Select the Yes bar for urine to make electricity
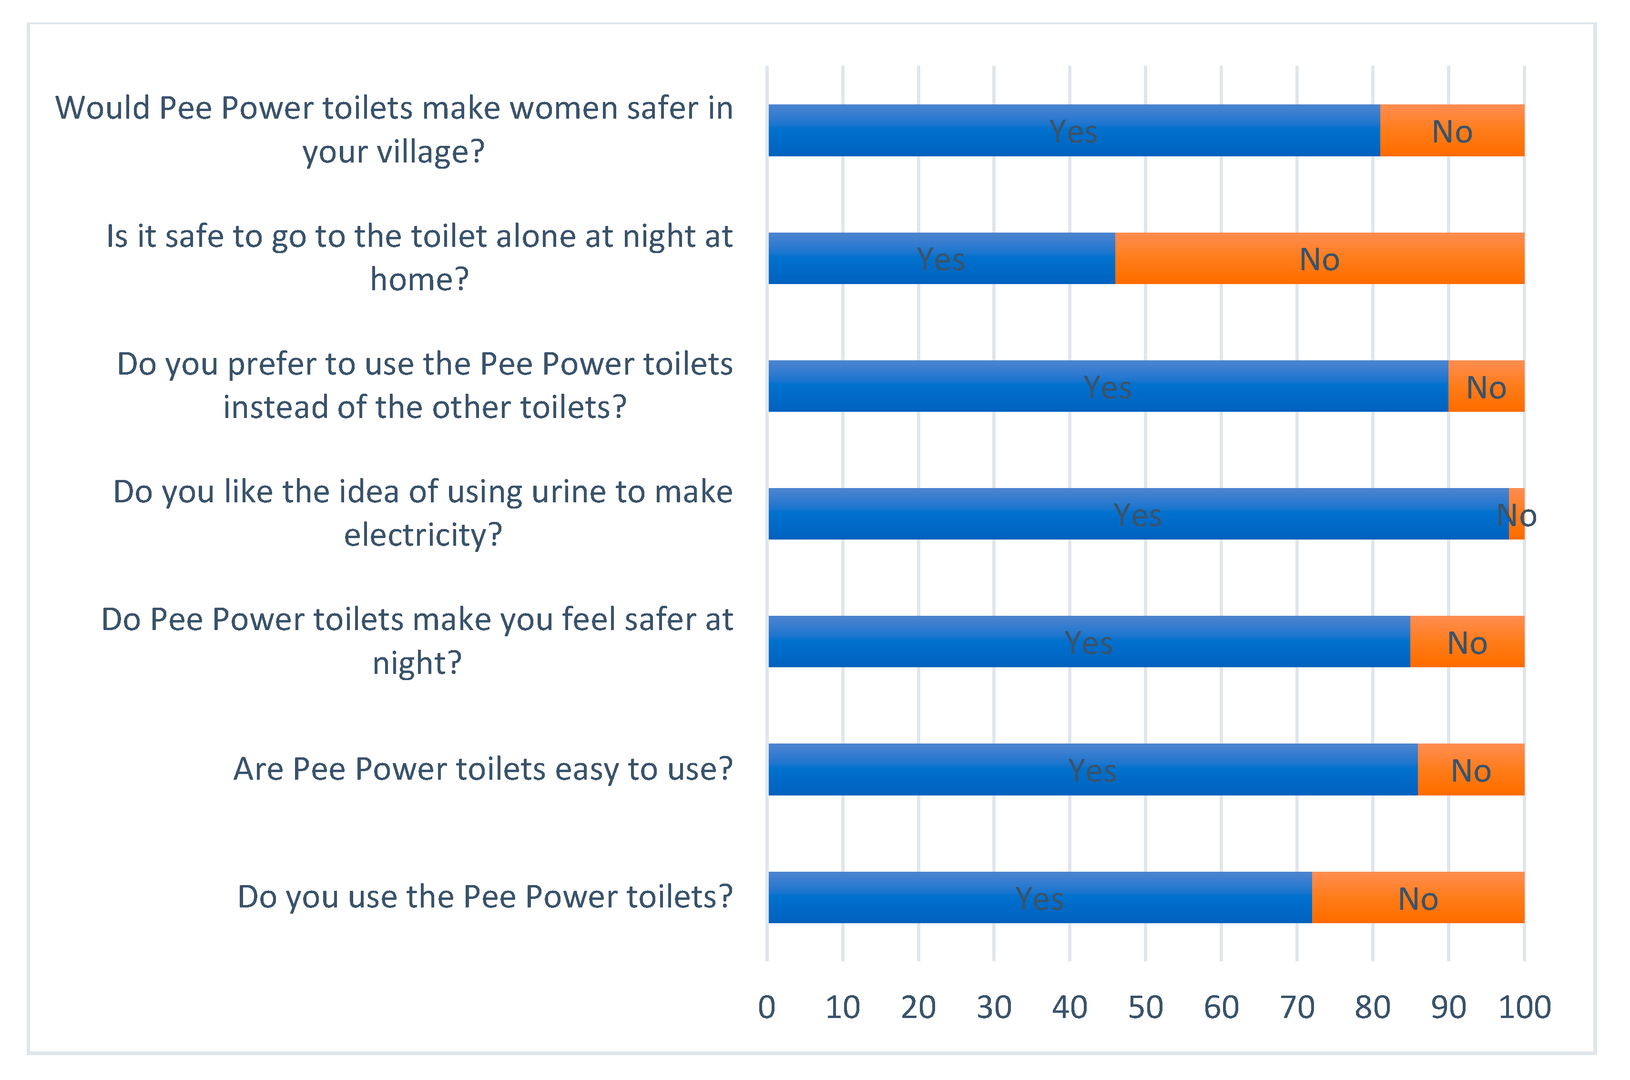 1138,514
